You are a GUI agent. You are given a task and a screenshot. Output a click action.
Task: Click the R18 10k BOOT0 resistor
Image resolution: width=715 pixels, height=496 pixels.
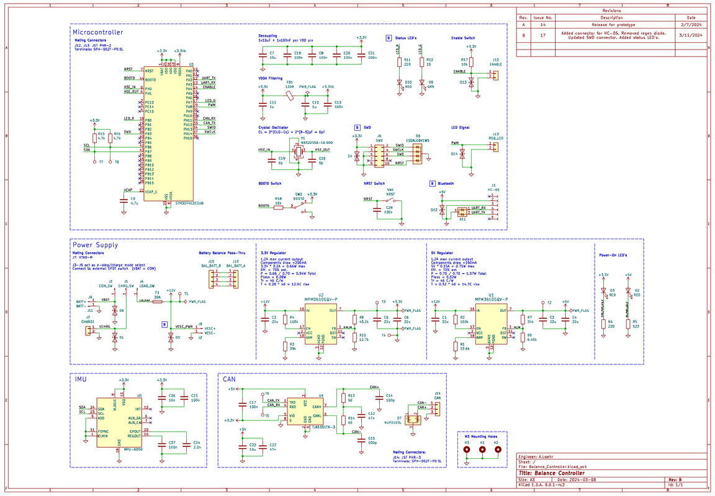(278, 207)
